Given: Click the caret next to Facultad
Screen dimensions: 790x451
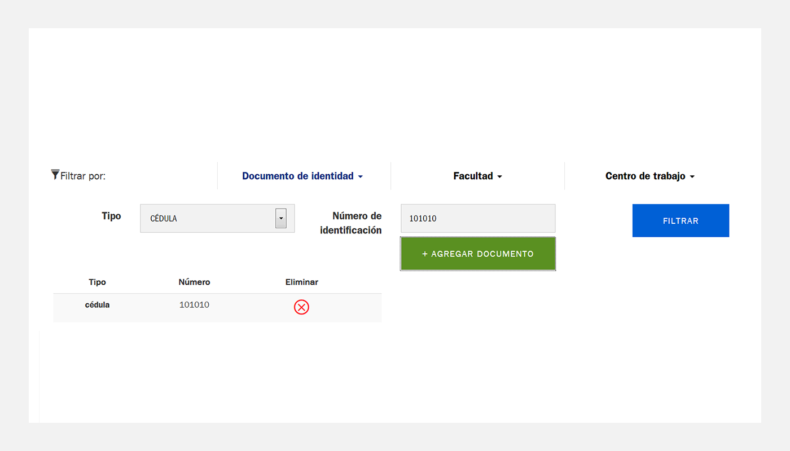Looking at the screenshot, I should point(499,176).
